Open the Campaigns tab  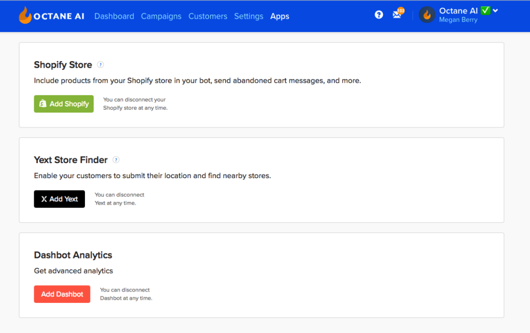tap(161, 16)
